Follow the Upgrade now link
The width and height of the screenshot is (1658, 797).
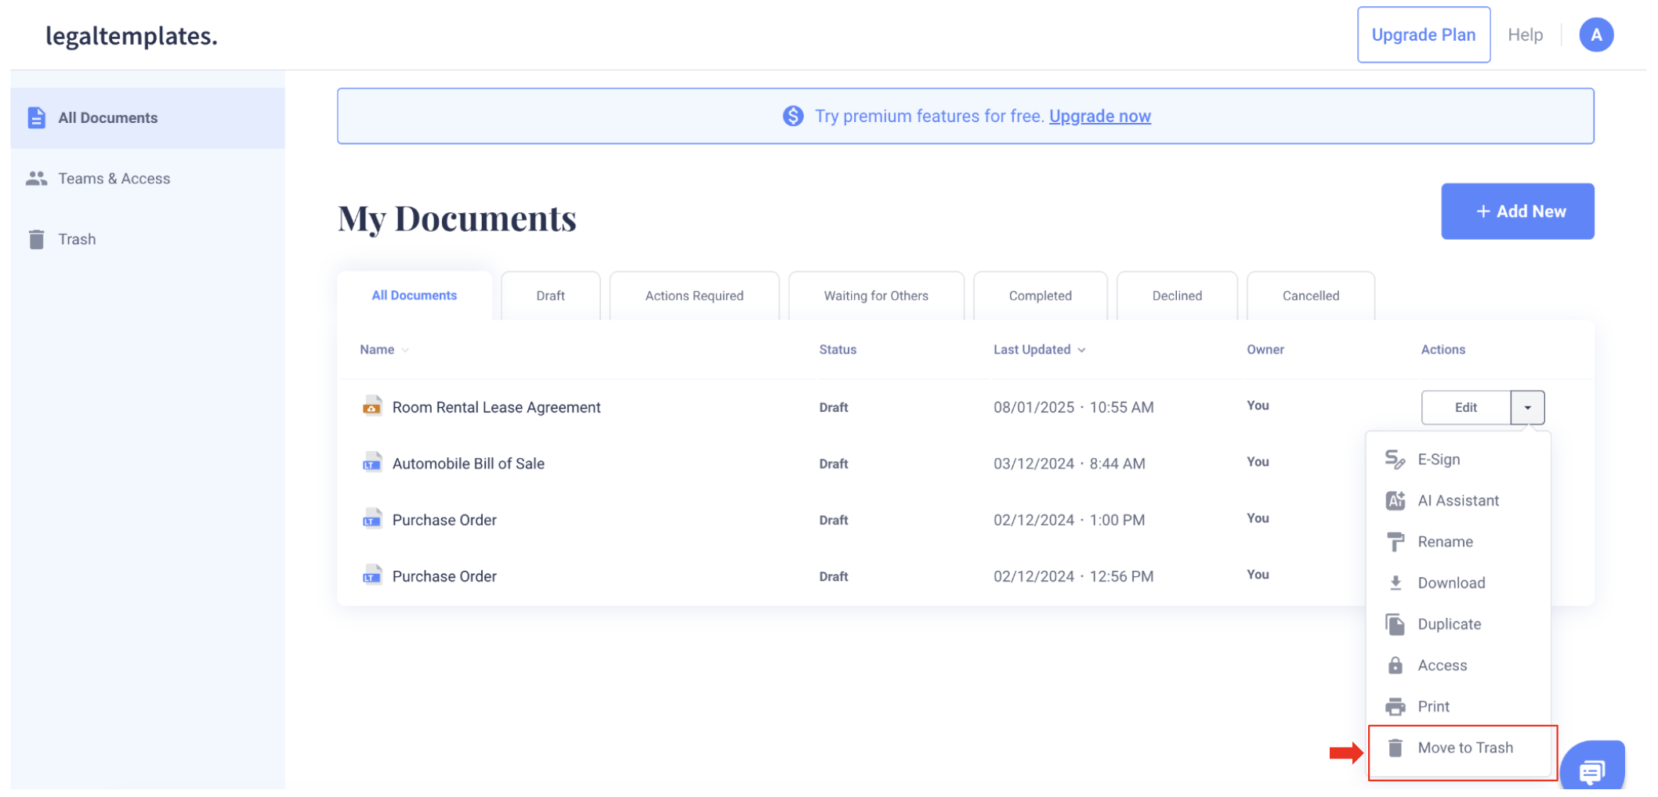[1099, 116]
